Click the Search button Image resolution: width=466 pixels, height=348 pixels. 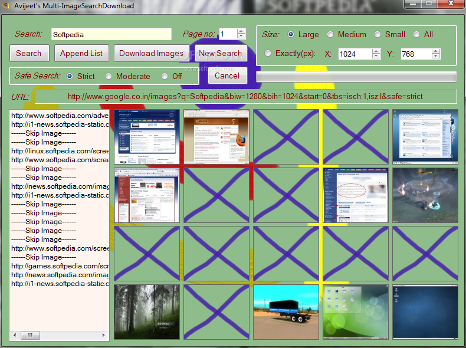click(x=29, y=53)
